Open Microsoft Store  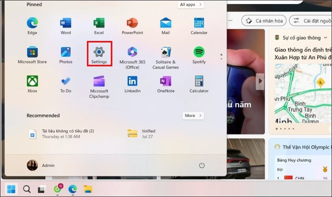pos(32,55)
